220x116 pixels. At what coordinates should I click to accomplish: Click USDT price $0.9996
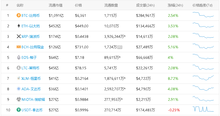(82, 110)
